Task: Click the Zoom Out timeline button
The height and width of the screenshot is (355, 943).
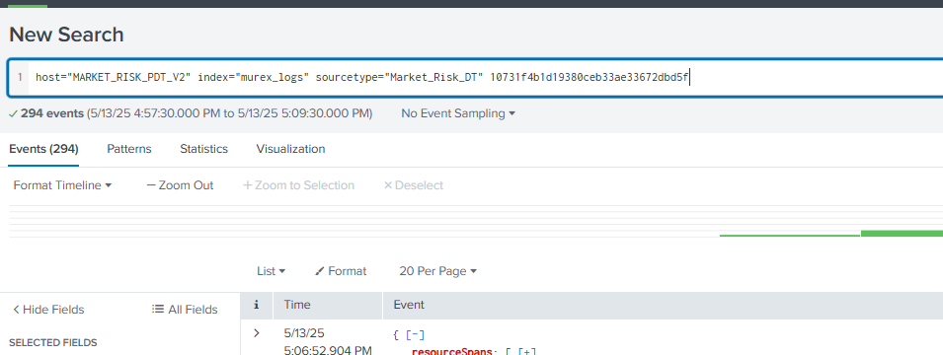Action: (x=180, y=185)
